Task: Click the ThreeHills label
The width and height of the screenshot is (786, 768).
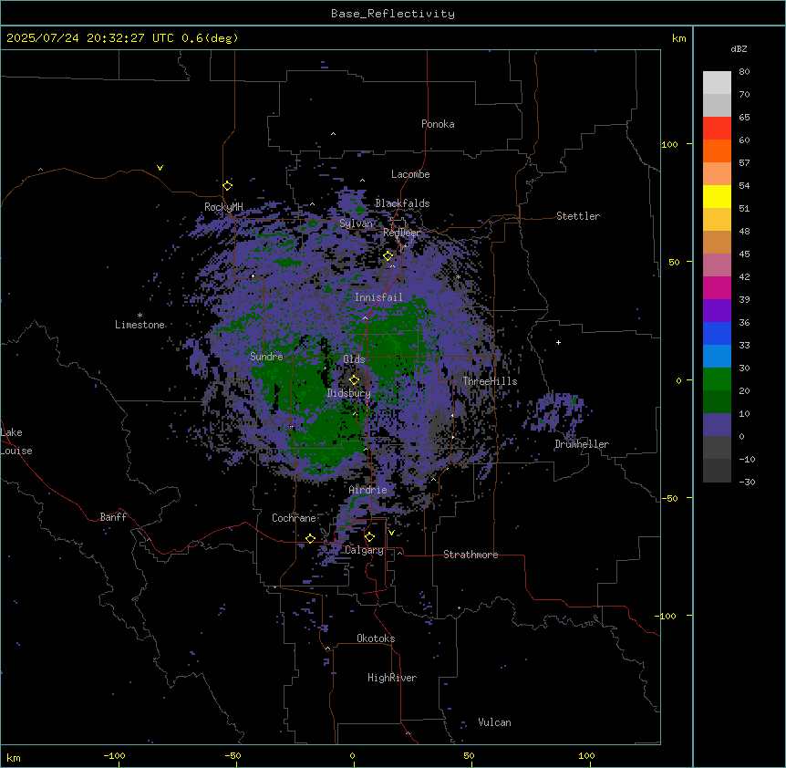Action: click(x=490, y=381)
